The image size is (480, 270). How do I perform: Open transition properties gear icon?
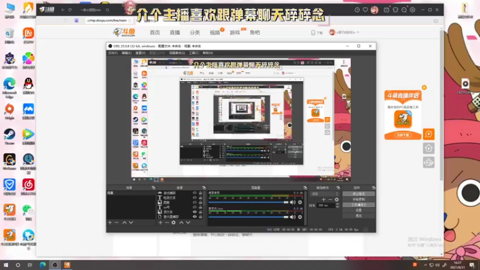(337, 200)
